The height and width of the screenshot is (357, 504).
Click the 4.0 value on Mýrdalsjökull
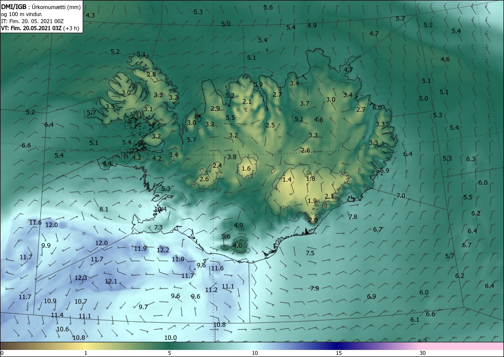(x=237, y=246)
